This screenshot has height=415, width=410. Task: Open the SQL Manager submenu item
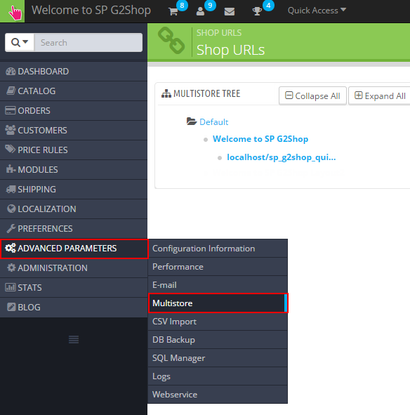218,358
